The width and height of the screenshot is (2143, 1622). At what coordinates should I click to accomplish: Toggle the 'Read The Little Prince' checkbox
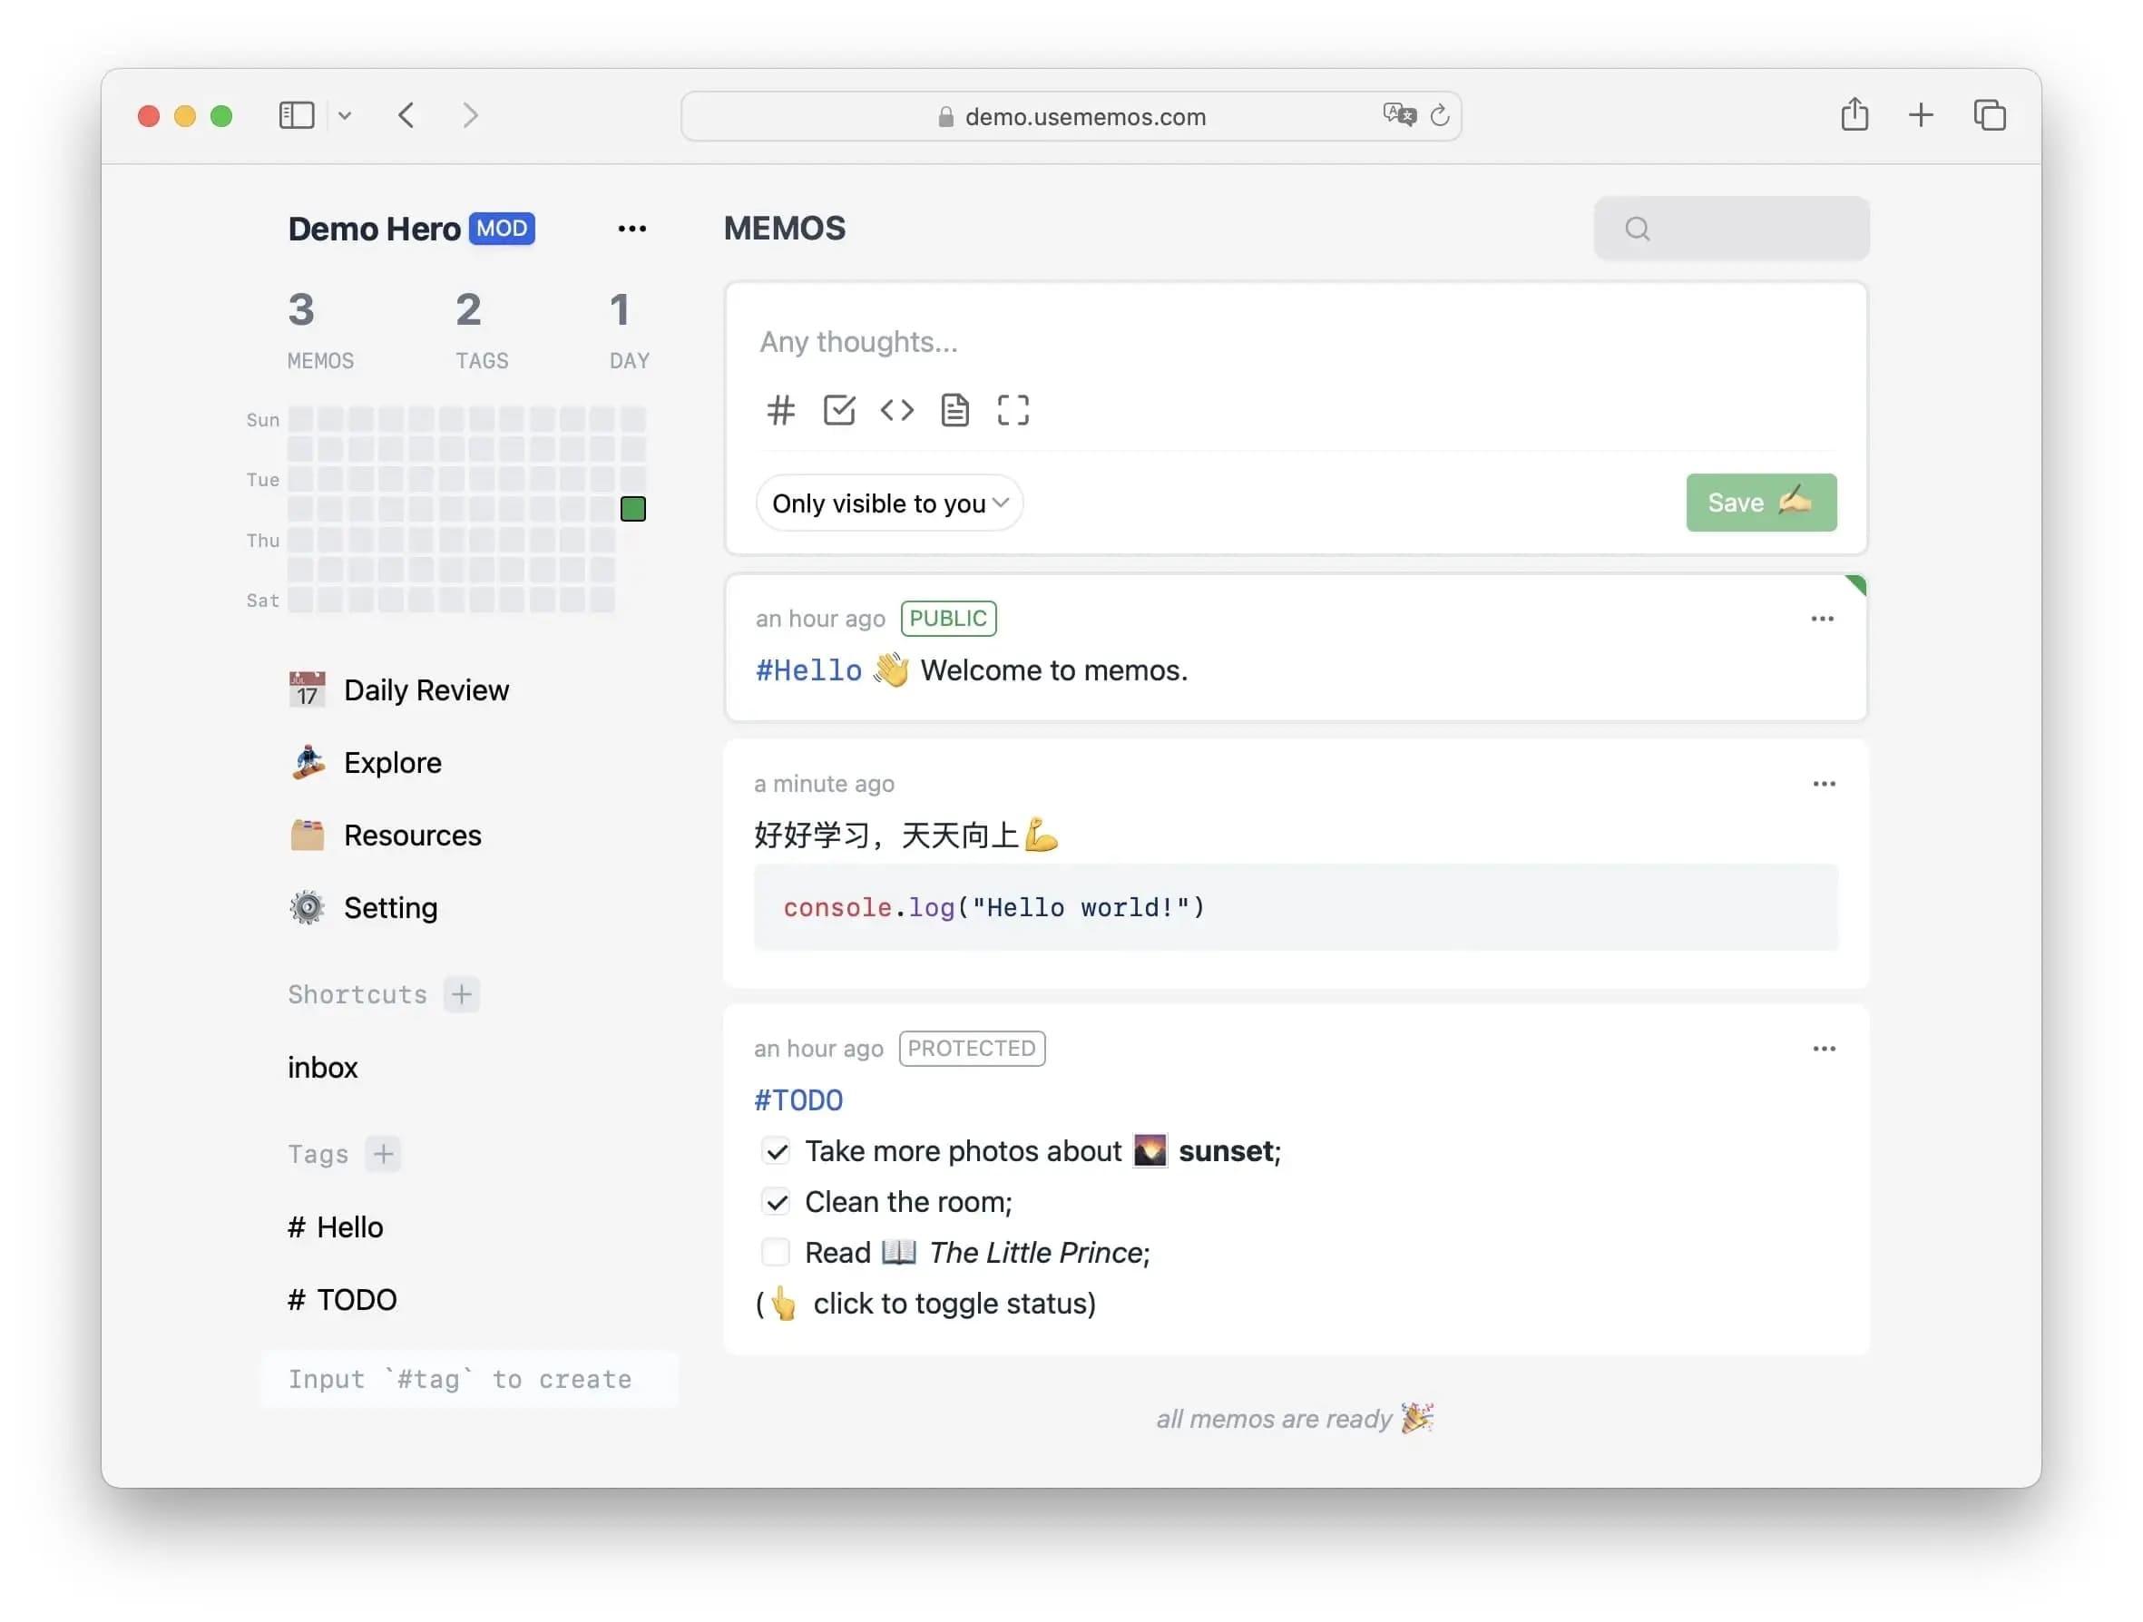point(777,1251)
